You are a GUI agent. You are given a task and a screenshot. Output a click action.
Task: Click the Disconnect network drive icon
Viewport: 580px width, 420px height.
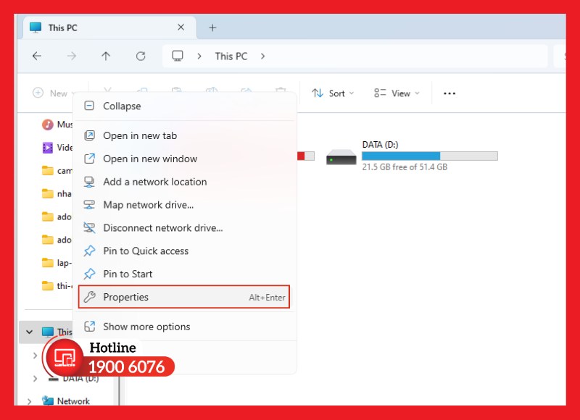coord(89,227)
